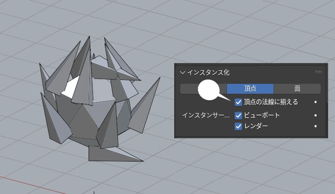
Task: Toggle レンダー instancer visibility checkbox
Action: pyautogui.click(x=238, y=126)
